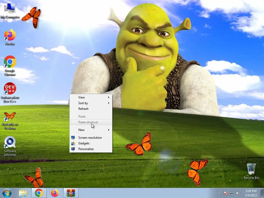Select the Software Informer desktop shortcut
Image resolution: width=264 pixels, height=198 pixels.
[x=10, y=146]
